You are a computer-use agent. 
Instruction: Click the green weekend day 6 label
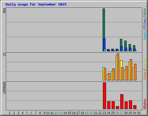[31, 113]
